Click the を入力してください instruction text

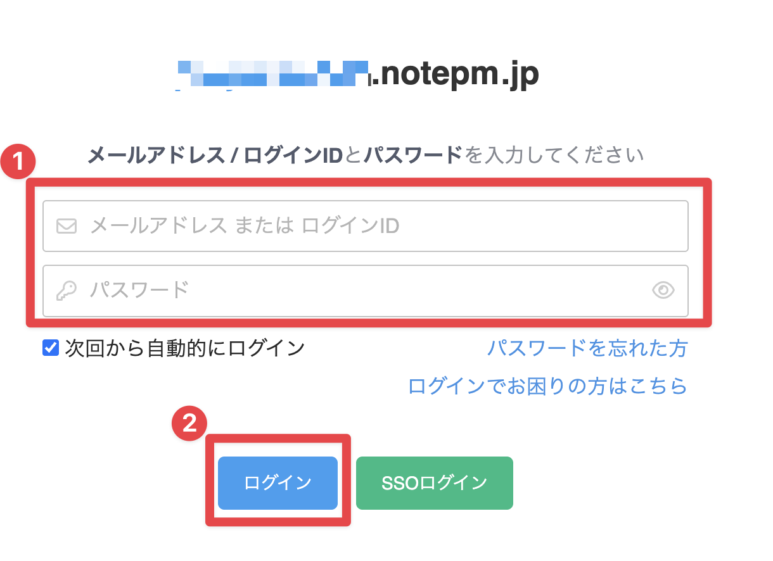(x=554, y=154)
